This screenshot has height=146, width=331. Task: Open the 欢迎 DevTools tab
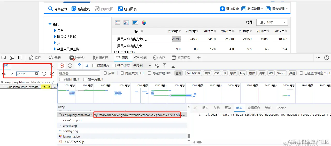pos(35,58)
